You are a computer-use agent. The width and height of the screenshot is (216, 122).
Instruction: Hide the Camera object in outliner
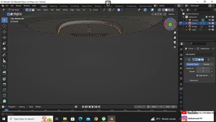tap(210, 20)
